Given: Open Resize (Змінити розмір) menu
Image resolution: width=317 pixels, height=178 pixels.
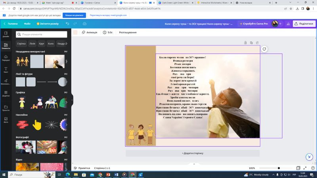Looking at the screenshot, I should click(48, 24).
